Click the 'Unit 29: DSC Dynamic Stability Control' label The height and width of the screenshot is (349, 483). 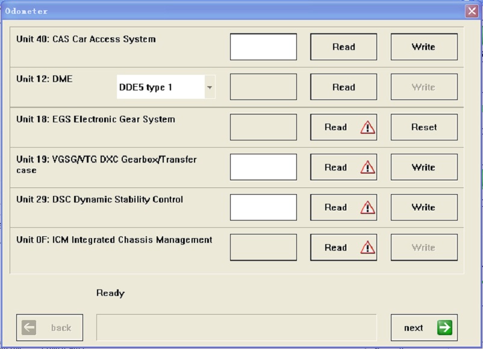pos(99,200)
